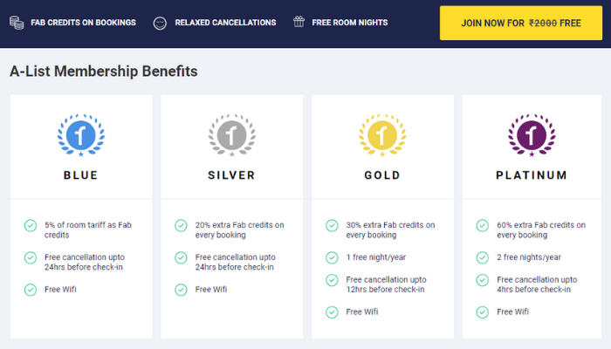The height and width of the screenshot is (349, 611).
Task: Click the Fab credits coins icon
Action: (17, 22)
